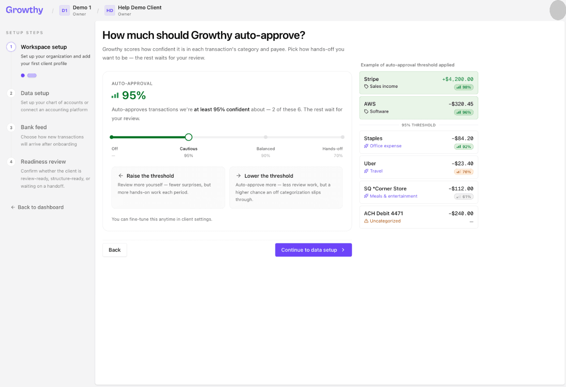Open the Demo 1 workspace switcher
This screenshot has height=387, width=566.
[x=75, y=10]
